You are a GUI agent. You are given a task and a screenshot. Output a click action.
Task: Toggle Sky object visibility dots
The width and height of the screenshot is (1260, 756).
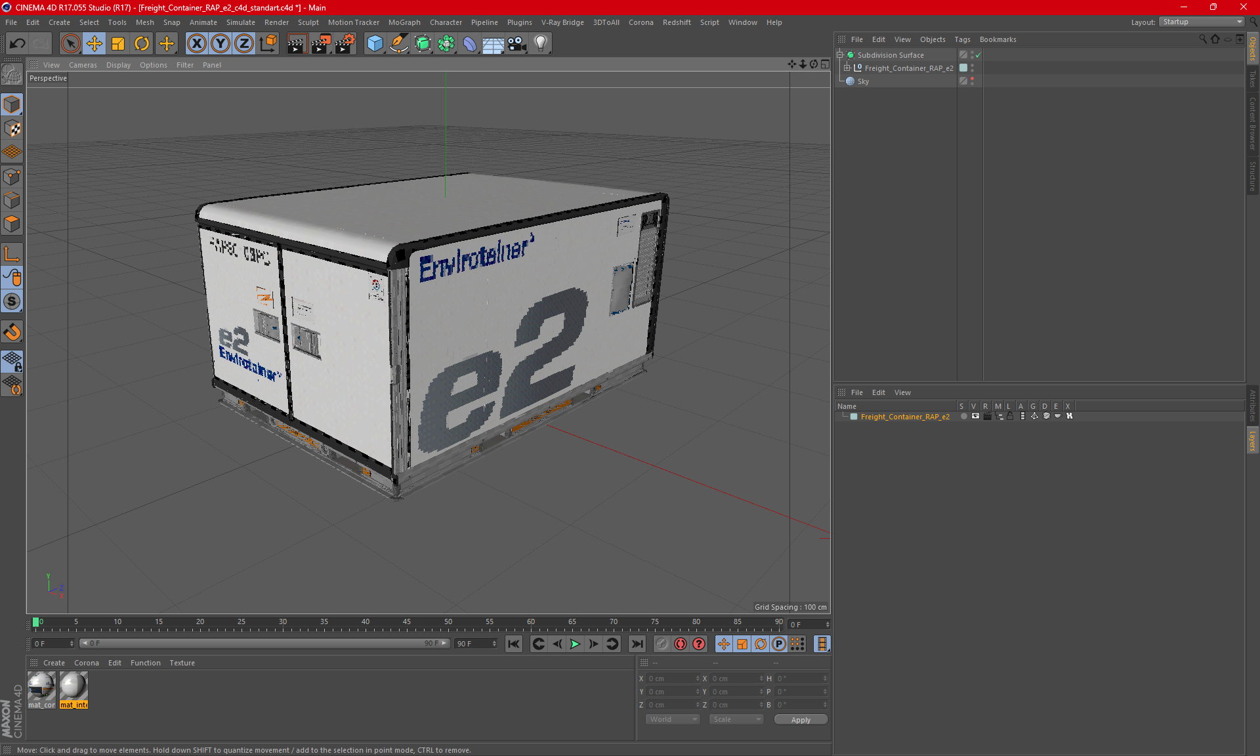[x=972, y=81]
